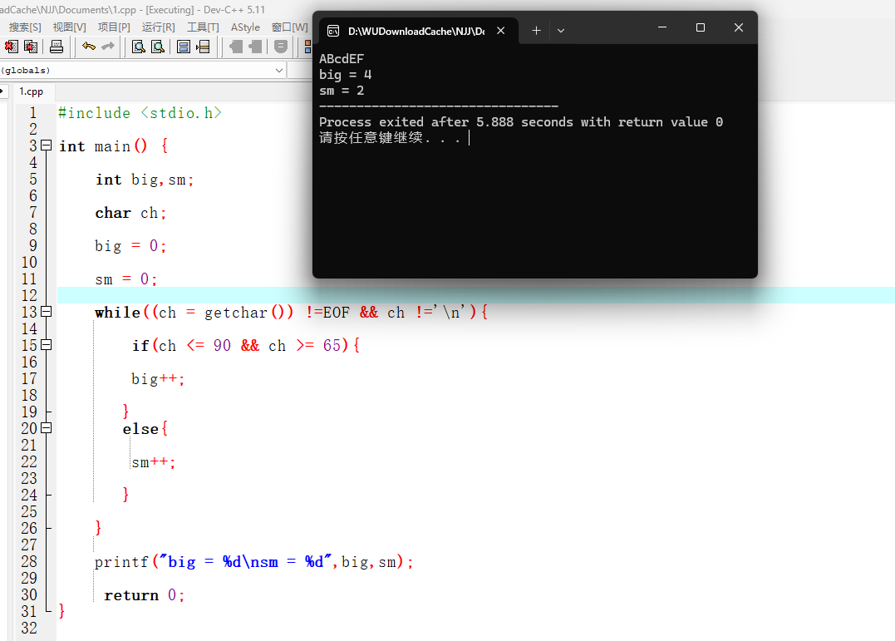This screenshot has height=641, width=895.
Task: Click the Go to function toolbar icon
Action: tap(183, 47)
